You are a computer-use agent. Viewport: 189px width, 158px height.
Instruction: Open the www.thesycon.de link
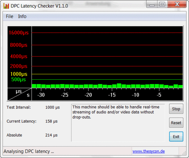coord(149,151)
